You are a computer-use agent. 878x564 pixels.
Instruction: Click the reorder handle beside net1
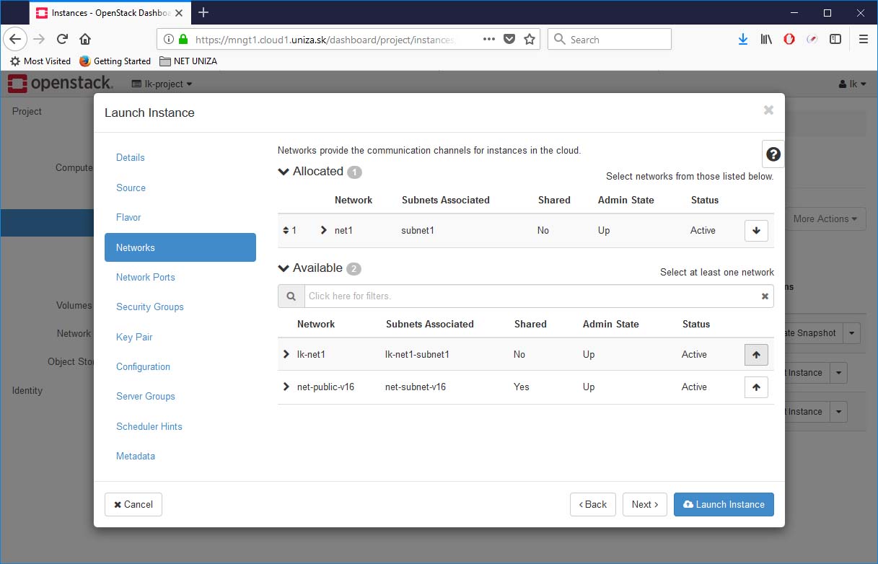(x=286, y=231)
